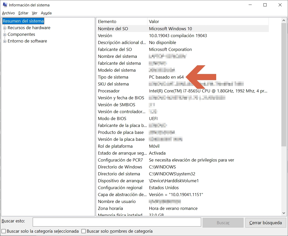Select the Modo de BIOS row
Viewport: 288px width, 236px height.
183,119
